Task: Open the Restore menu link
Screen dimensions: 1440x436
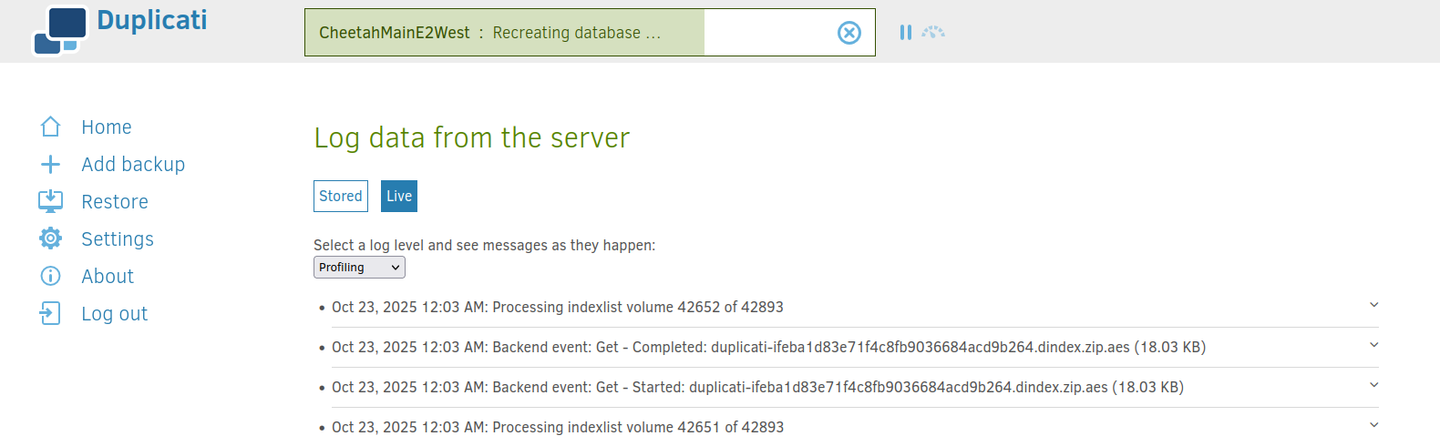Action: [x=115, y=201]
